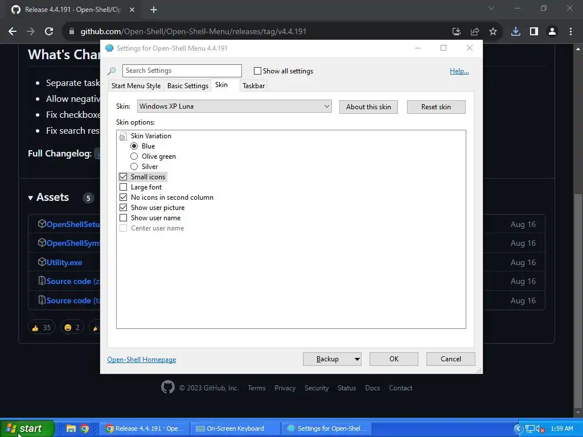Click About this skin button
Viewport: 583px width, 437px height.
(368, 107)
